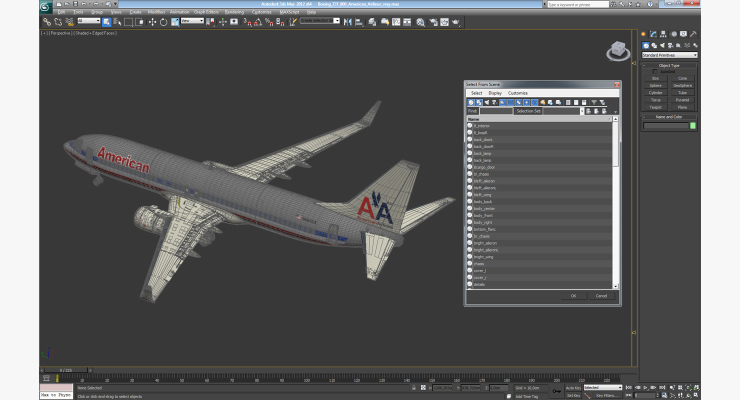Click the green object color swatch
Screen dimensions: 740x400
click(x=693, y=125)
